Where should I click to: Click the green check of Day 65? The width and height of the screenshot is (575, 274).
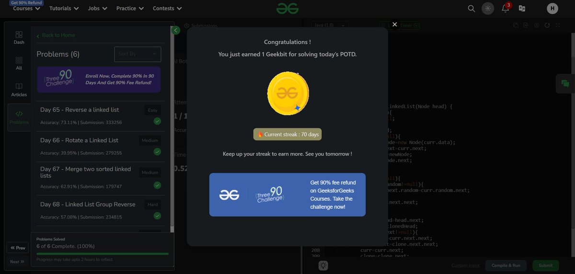(157, 121)
